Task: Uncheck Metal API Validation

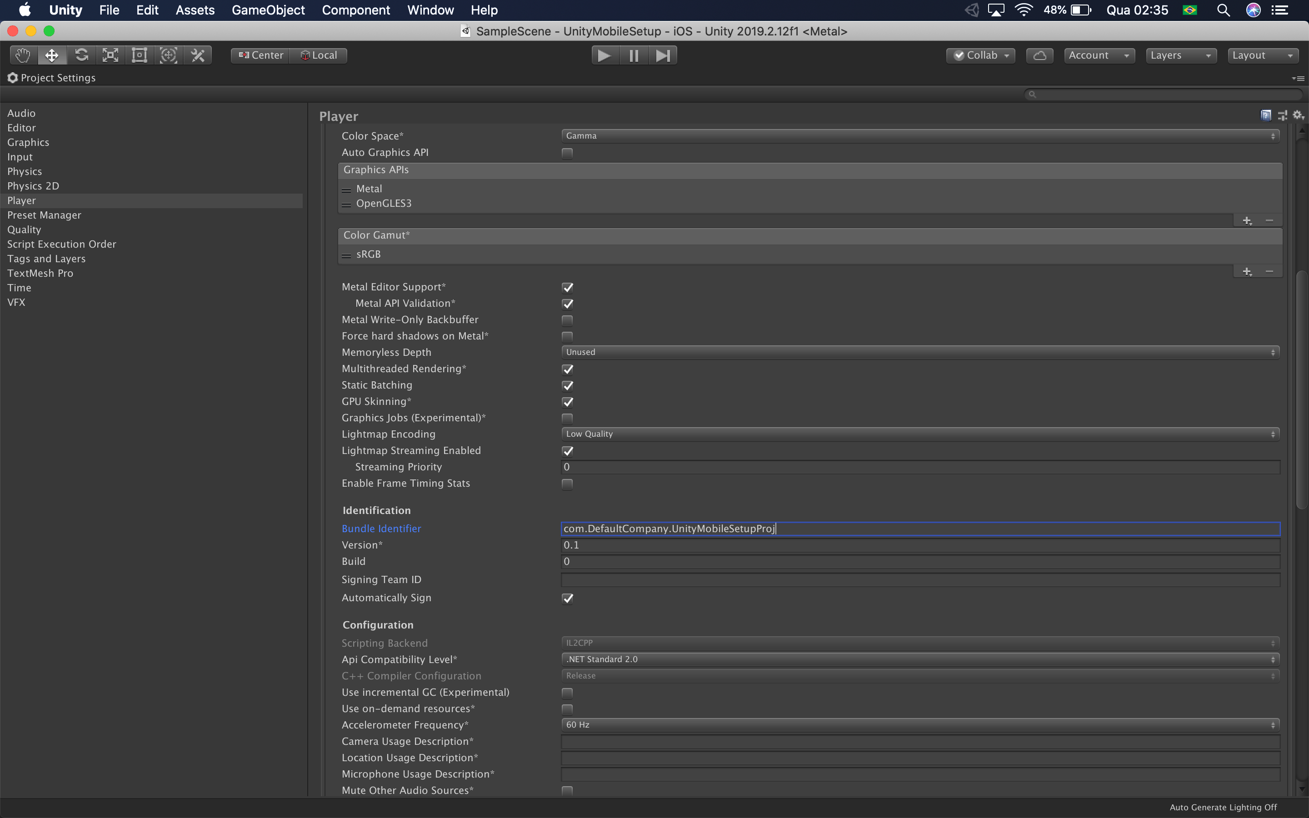Action: [x=567, y=304]
